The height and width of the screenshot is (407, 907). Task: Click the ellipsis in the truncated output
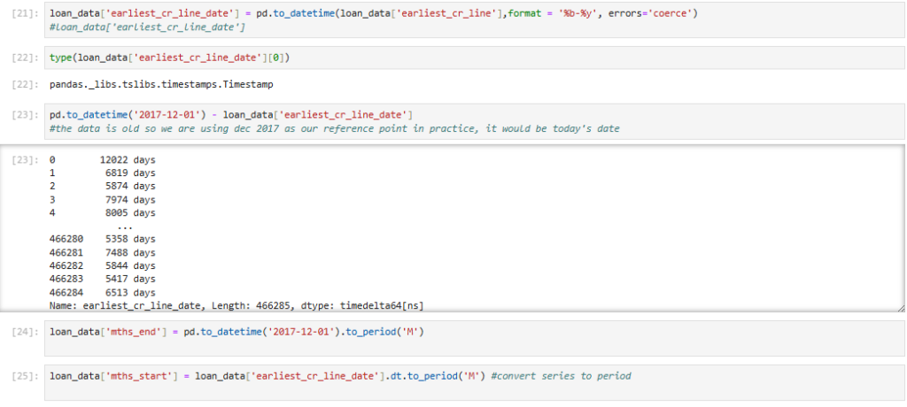[125, 227]
